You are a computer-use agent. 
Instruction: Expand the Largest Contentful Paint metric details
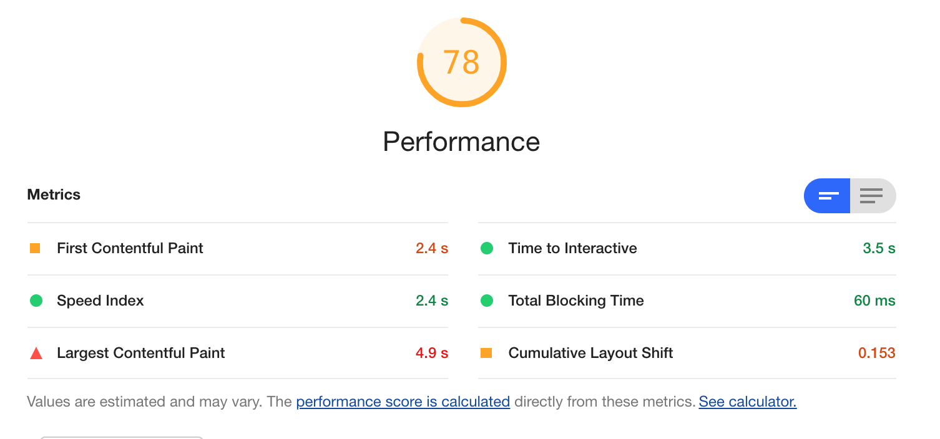(140, 352)
